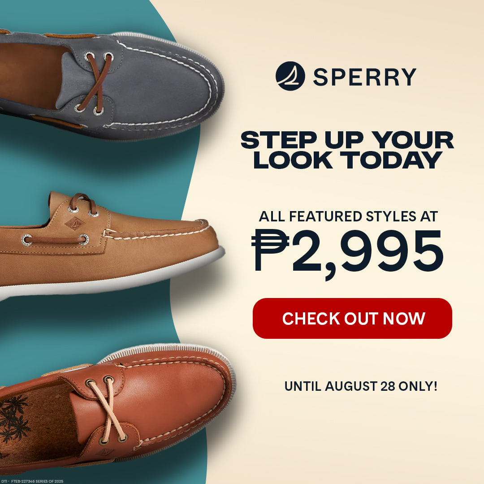The image size is (484, 484).
Task: Click the embossed Sperry logo on tan shoe
Action: (x=74, y=224)
